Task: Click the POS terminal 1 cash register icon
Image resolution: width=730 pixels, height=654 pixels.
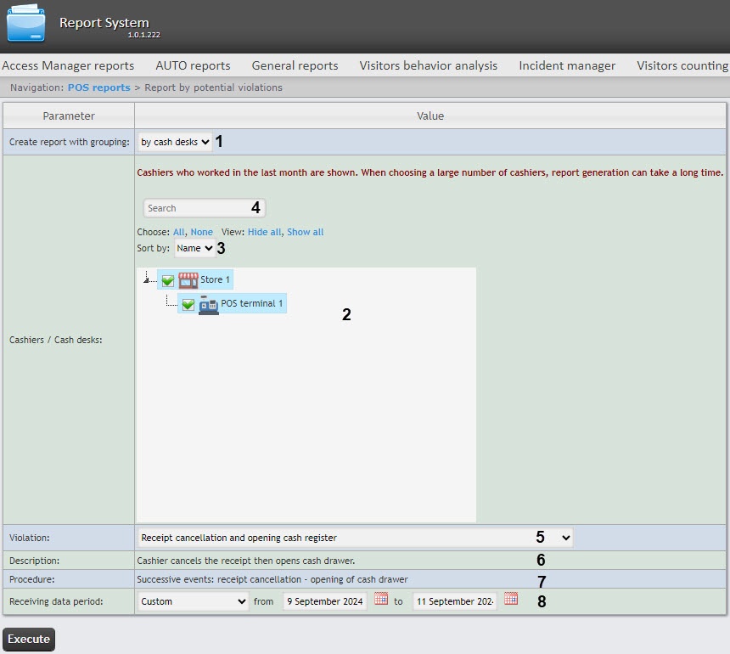Action: pyautogui.click(x=208, y=304)
